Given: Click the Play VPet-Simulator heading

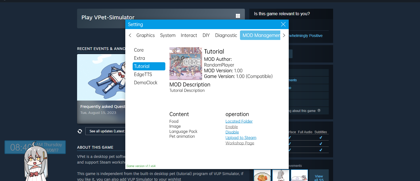Looking at the screenshot, I should tap(108, 17).
